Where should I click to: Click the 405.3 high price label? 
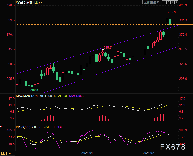[172, 12]
